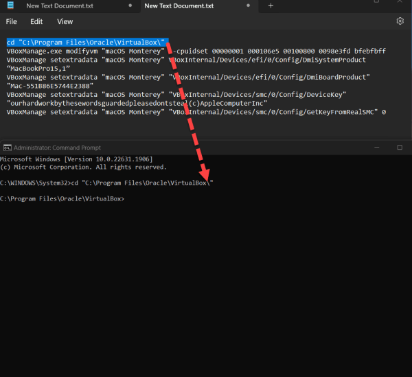Switch to first New Text Document.txt tab
This screenshot has height=377, width=412.
(60, 5)
